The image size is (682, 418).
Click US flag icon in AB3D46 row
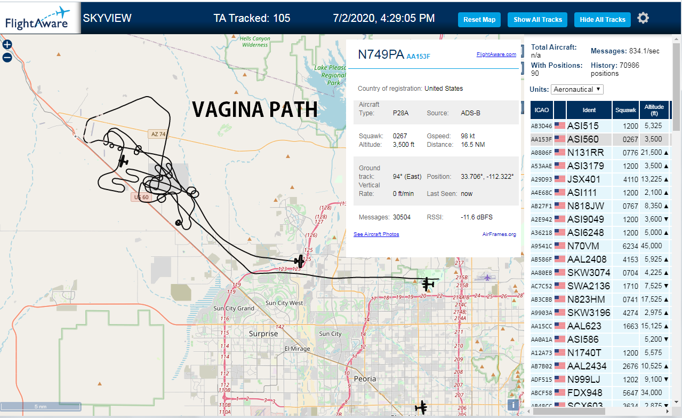point(560,126)
